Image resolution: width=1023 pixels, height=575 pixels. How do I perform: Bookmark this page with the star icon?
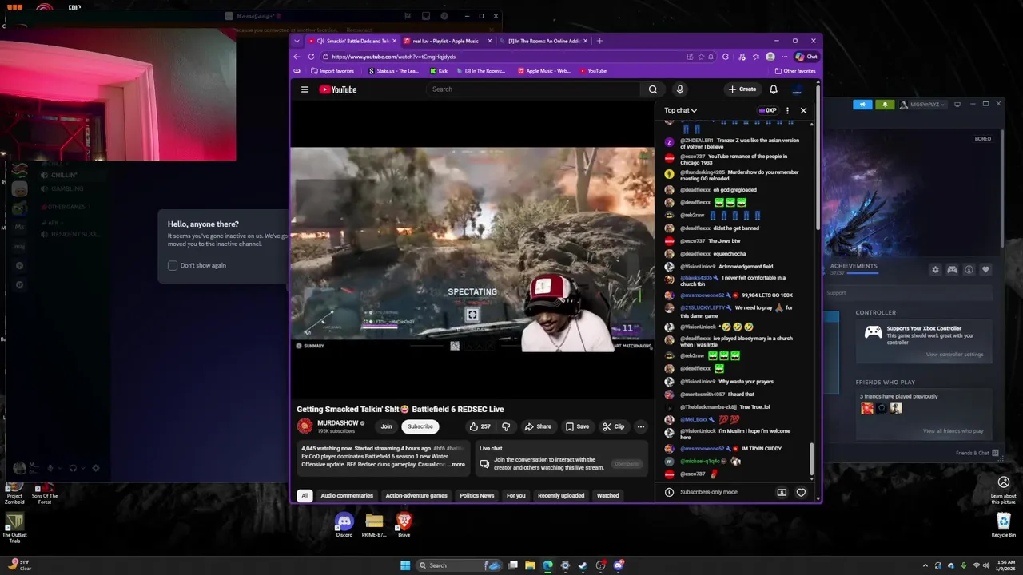coord(701,57)
